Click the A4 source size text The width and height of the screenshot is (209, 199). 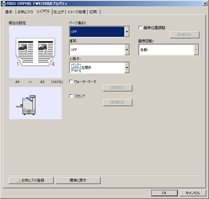pos(17,82)
